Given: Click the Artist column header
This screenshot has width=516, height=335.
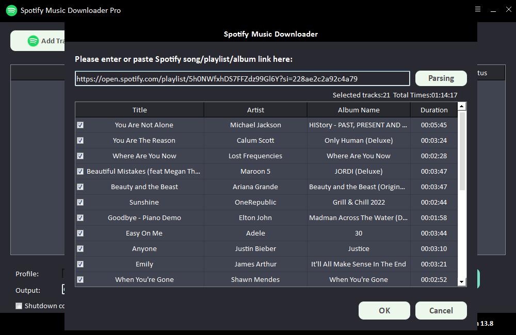Looking at the screenshot, I should tap(255, 110).
